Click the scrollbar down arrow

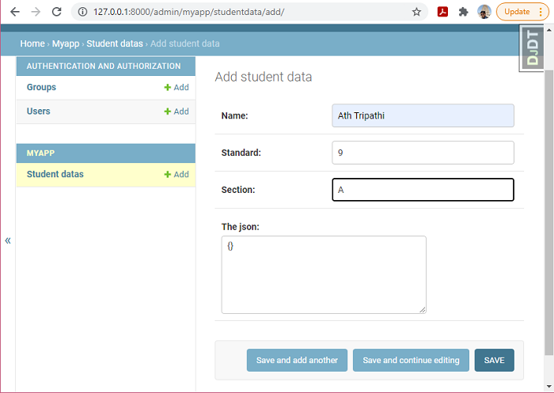pos(548,387)
